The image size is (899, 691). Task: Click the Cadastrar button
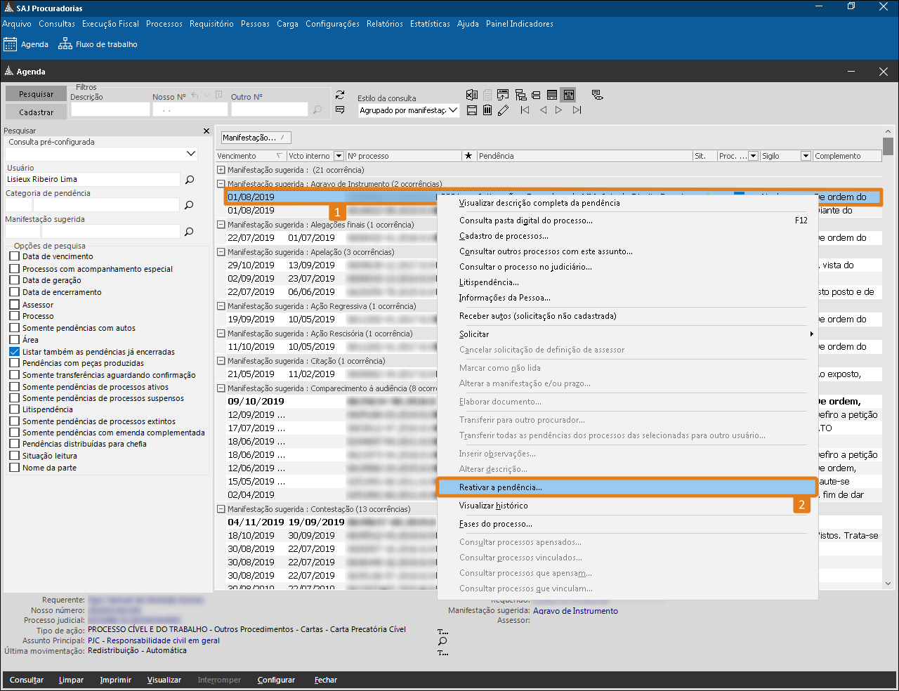[36, 112]
